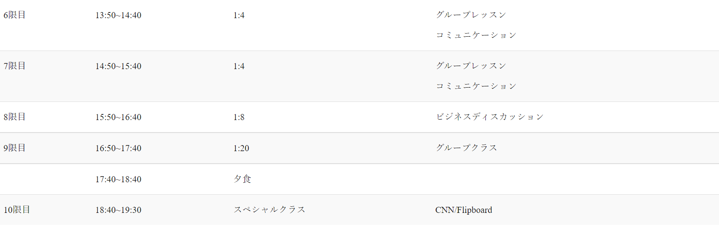Select the ビジネスディスカッション class text
719x228 pixels.
[489, 117]
